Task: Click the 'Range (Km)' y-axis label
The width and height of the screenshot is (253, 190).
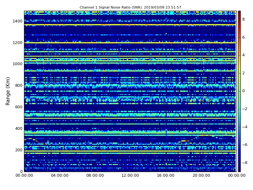Action: pos(8,91)
